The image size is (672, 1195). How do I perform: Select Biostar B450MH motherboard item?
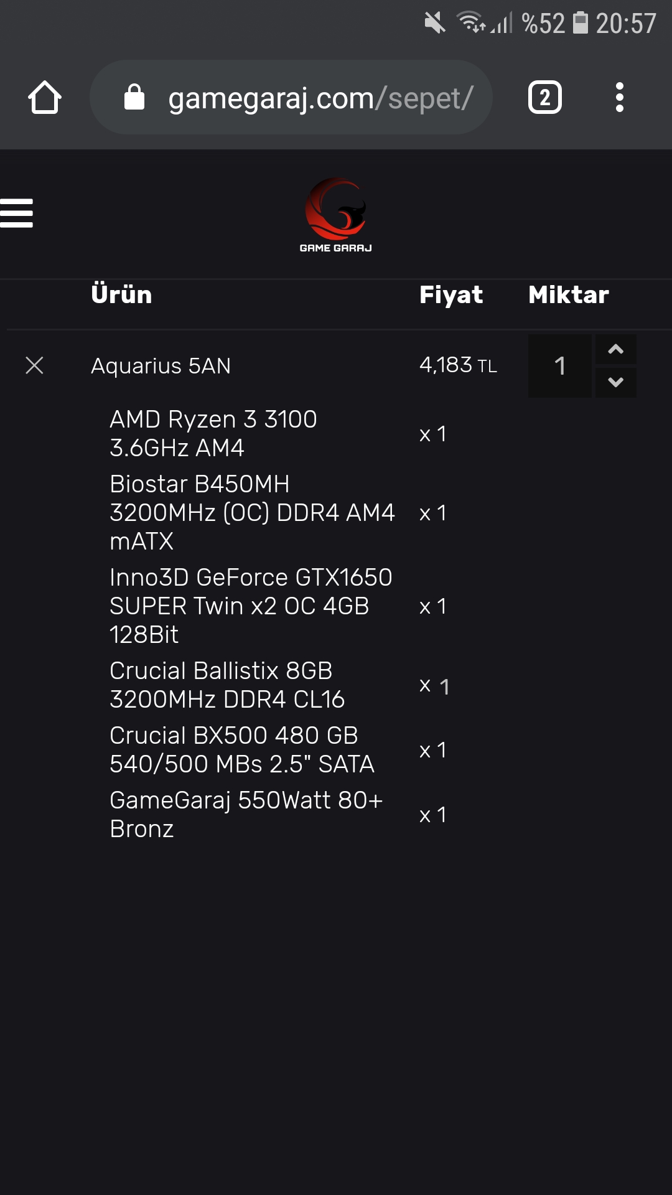pyautogui.click(x=252, y=513)
